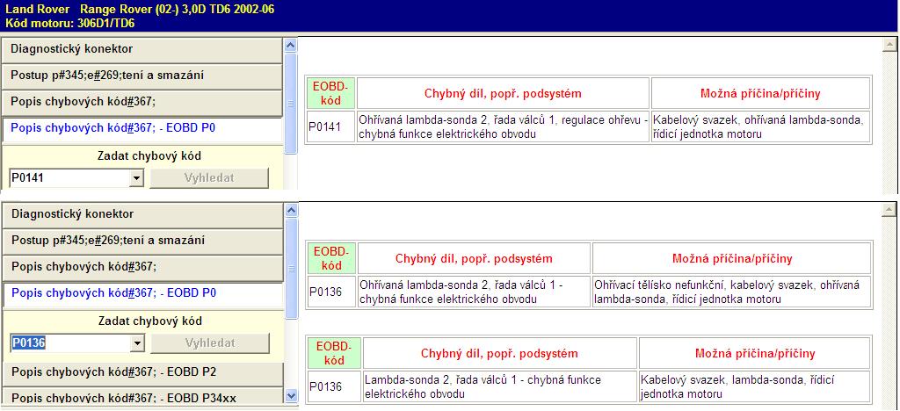Open the EOBD P2 fault code section
The height and width of the screenshot is (411, 900).
pyautogui.click(x=142, y=372)
